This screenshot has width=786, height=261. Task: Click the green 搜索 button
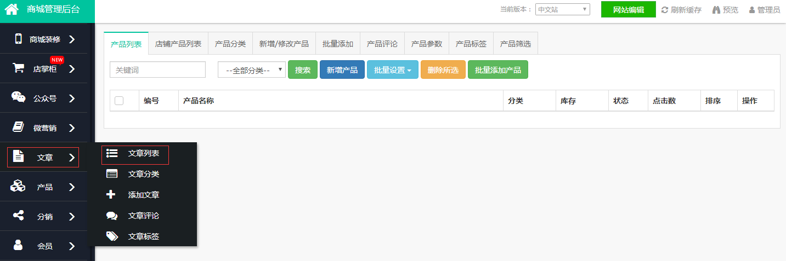point(303,70)
